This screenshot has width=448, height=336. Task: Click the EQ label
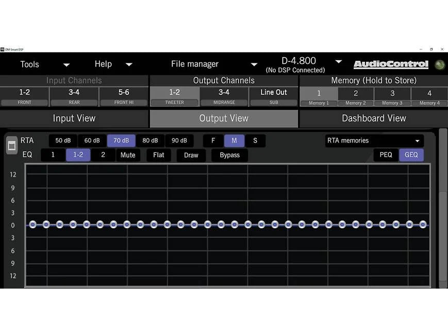27,155
